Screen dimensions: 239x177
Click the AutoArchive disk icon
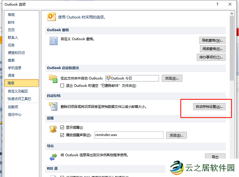53,106
